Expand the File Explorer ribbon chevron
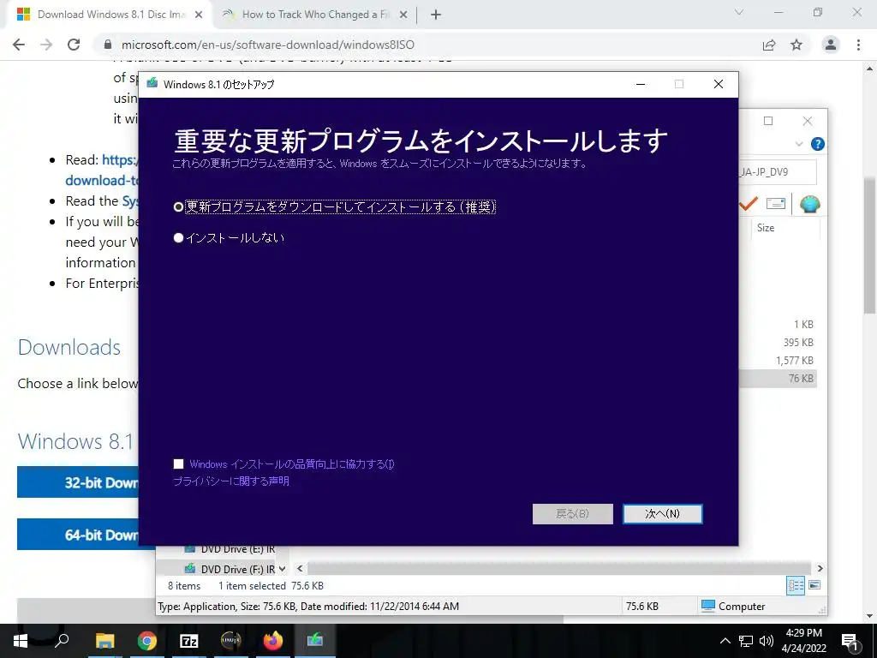The height and width of the screenshot is (658, 877). (799, 144)
